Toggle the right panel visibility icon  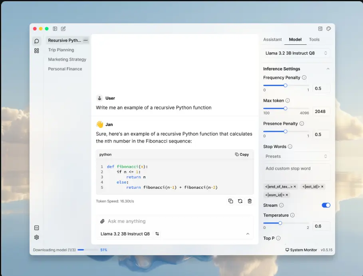pyautogui.click(x=320, y=29)
